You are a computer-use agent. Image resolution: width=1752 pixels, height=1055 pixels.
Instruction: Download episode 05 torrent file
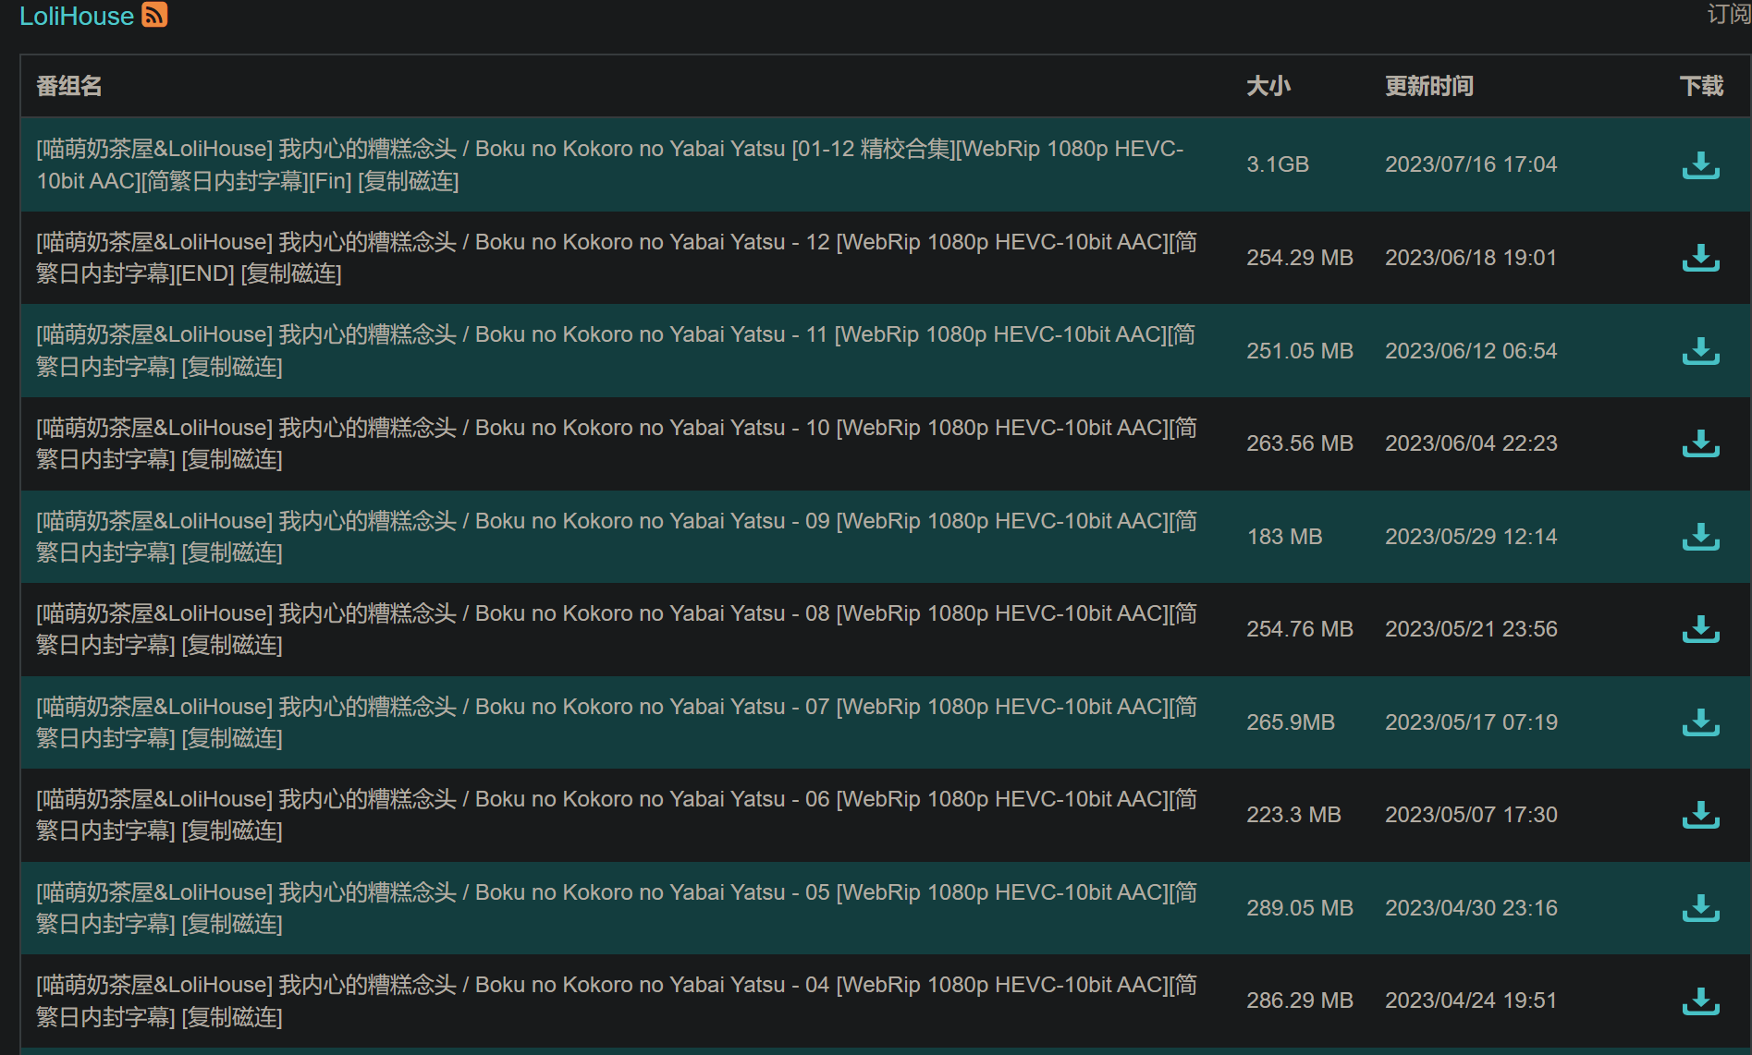[x=1699, y=908]
